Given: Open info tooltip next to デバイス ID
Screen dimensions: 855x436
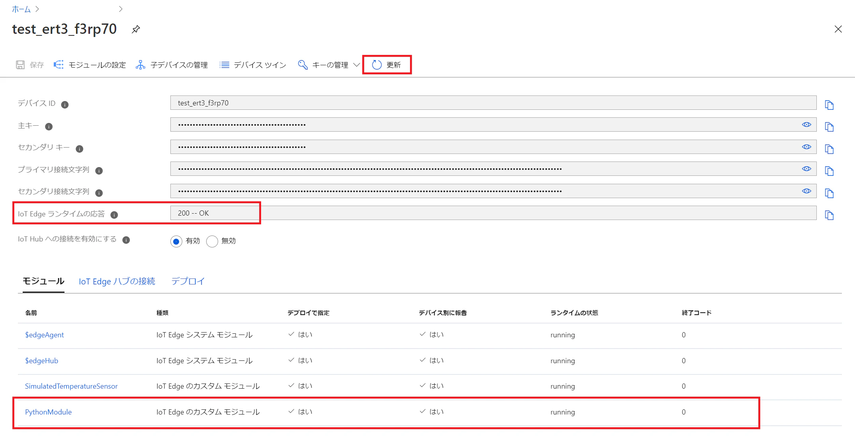Looking at the screenshot, I should [64, 105].
